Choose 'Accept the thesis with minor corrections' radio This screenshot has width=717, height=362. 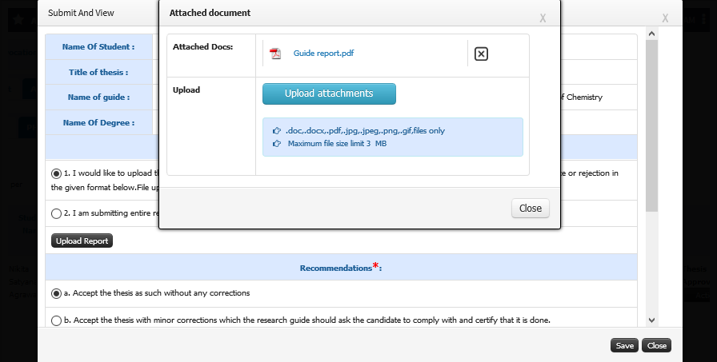tap(56, 320)
